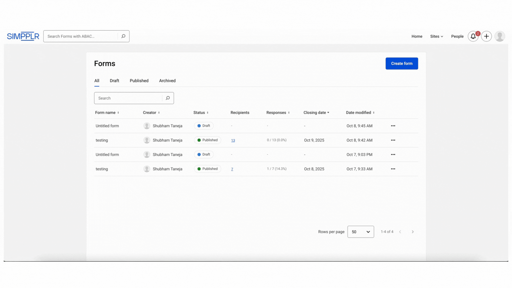
Task: Switch to the Archived tab
Action: 167,81
